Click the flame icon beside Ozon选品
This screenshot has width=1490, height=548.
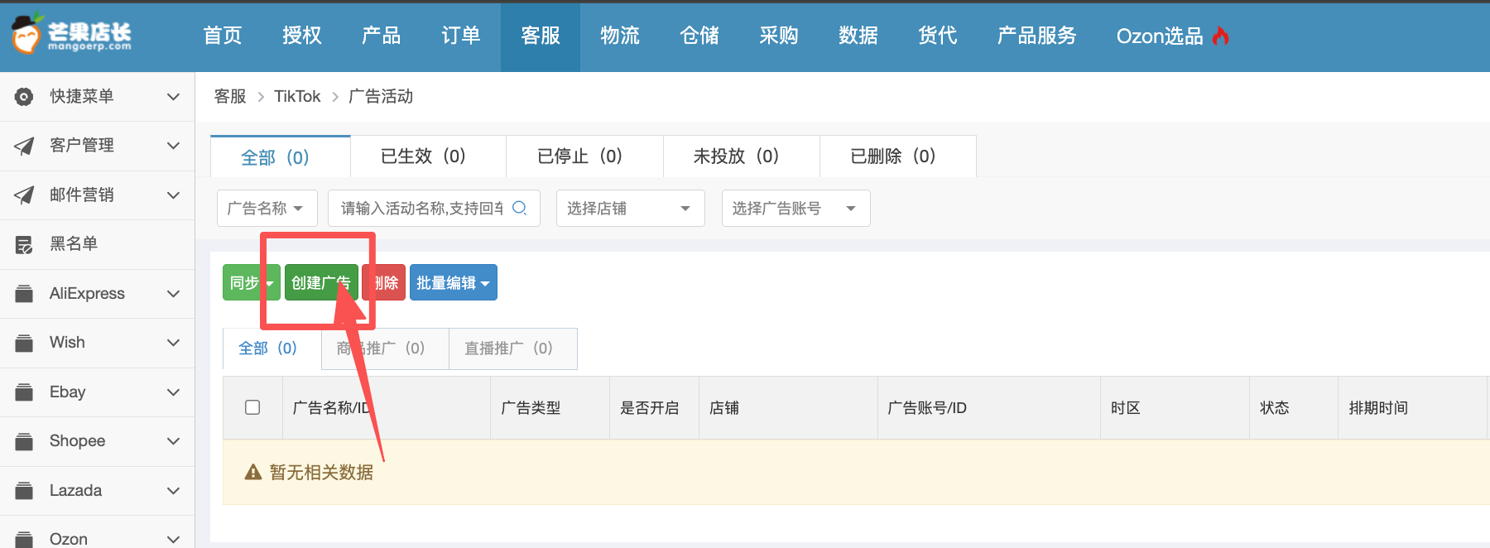(1220, 36)
